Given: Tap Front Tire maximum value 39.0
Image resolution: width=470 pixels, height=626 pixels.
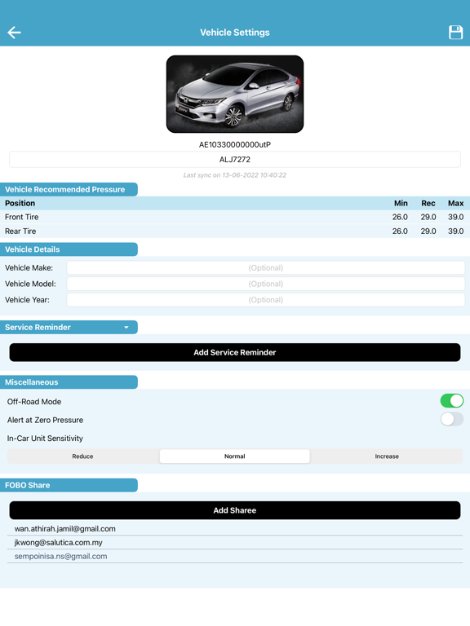Looking at the screenshot, I should 455,217.
